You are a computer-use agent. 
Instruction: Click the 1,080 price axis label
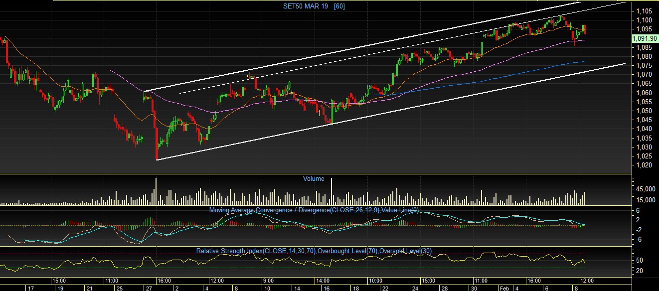(x=644, y=56)
